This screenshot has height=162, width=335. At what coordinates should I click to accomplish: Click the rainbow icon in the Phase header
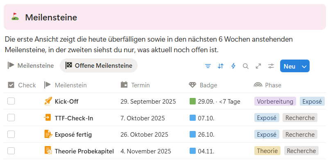point(258,85)
